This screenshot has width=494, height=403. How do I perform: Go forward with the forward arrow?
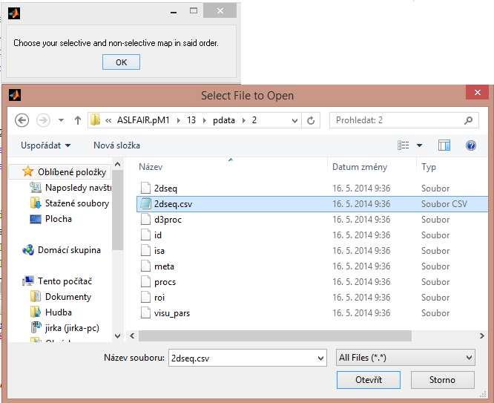pos(43,120)
